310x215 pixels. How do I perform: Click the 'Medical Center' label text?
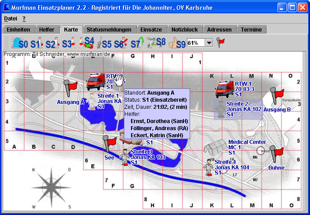[x=247, y=142]
